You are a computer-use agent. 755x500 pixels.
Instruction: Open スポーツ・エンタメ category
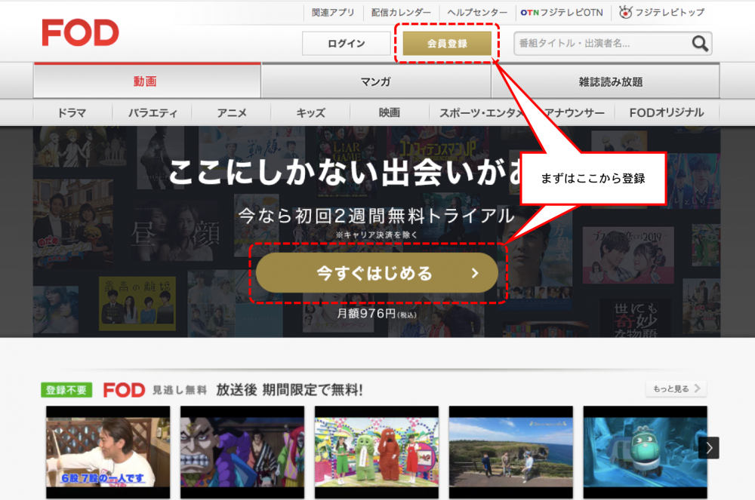pyautogui.click(x=481, y=112)
